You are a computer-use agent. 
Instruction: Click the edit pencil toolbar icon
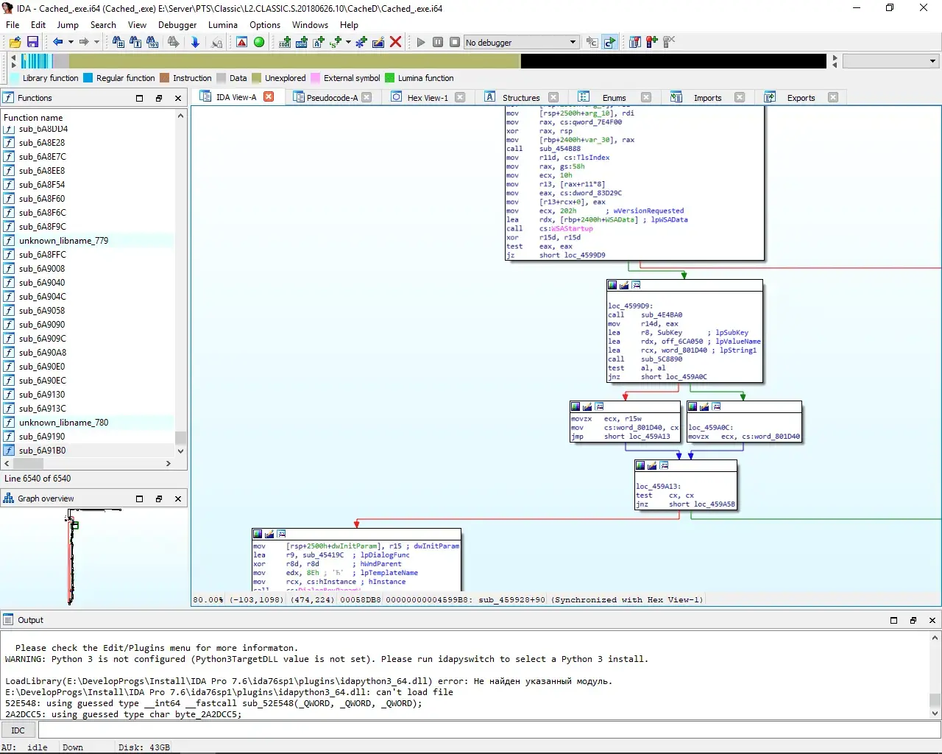[x=378, y=43]
